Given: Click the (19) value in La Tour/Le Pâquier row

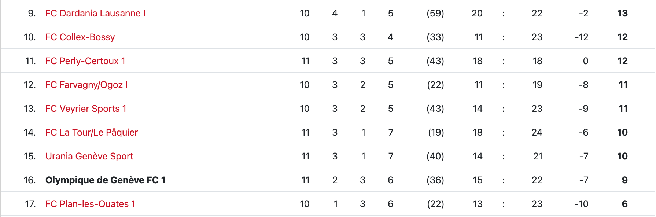Looking at the screenshot, I should [x=436, y=133].
